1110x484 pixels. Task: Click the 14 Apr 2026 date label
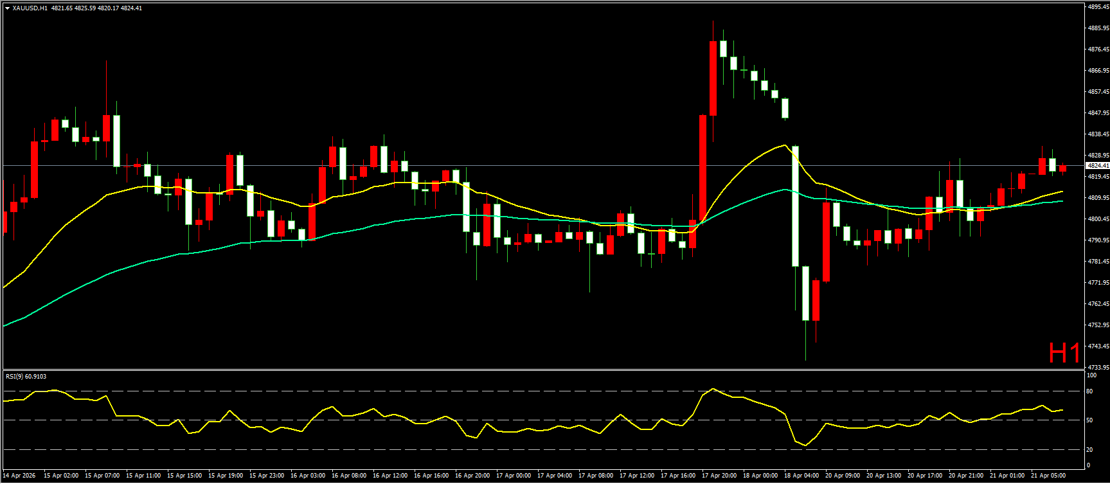click(x=19, y=476)
